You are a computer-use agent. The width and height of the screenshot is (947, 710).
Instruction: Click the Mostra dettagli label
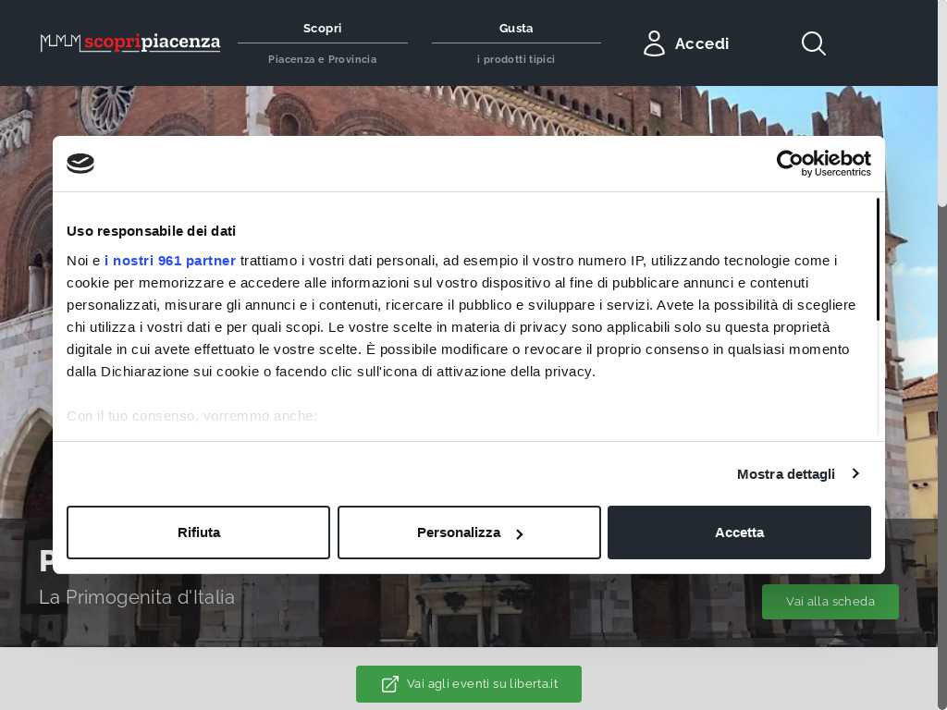tap(785, 474)
